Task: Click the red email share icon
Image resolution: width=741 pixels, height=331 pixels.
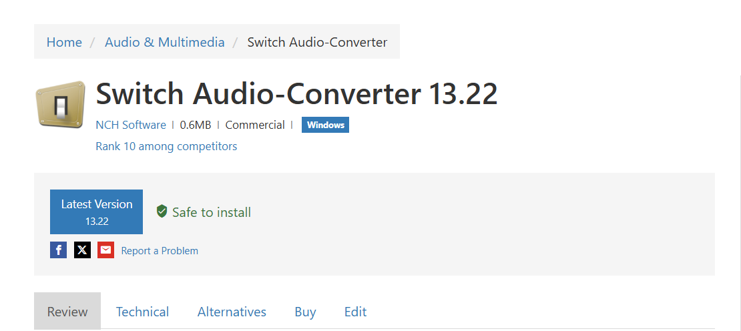Action: click(x=105, y=250)
